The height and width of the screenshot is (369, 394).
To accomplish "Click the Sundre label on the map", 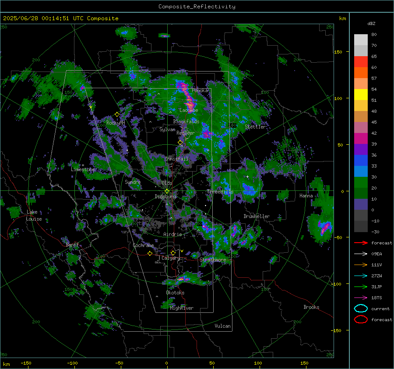I will tap(133, 182).
